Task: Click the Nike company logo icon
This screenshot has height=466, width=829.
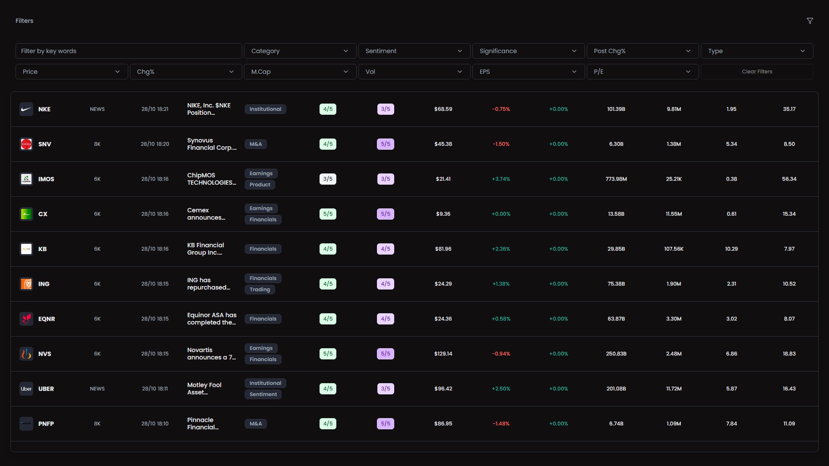Action: 26,109
